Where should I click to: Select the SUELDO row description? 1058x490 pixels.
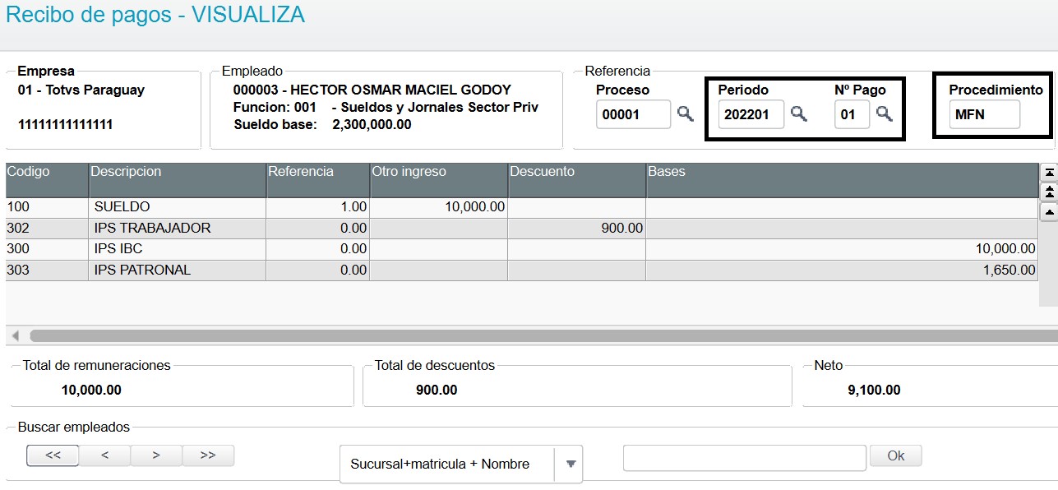[122, 207]
